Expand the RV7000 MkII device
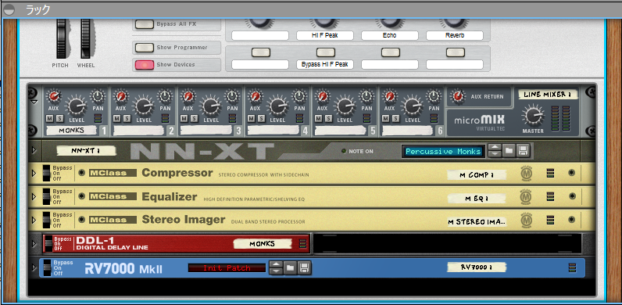 point(34,267)
